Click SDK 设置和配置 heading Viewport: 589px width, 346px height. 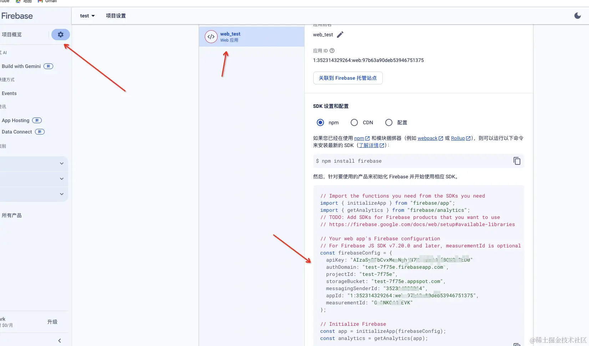tap(331, 106)
